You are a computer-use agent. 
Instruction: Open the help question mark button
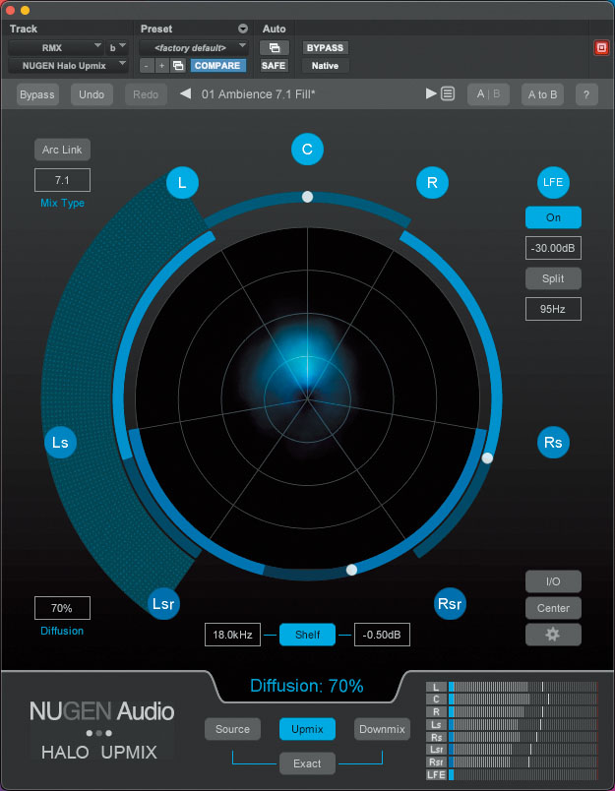tap(586, 94)
